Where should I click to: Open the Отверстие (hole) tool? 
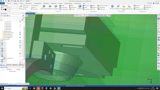[80, 7]
